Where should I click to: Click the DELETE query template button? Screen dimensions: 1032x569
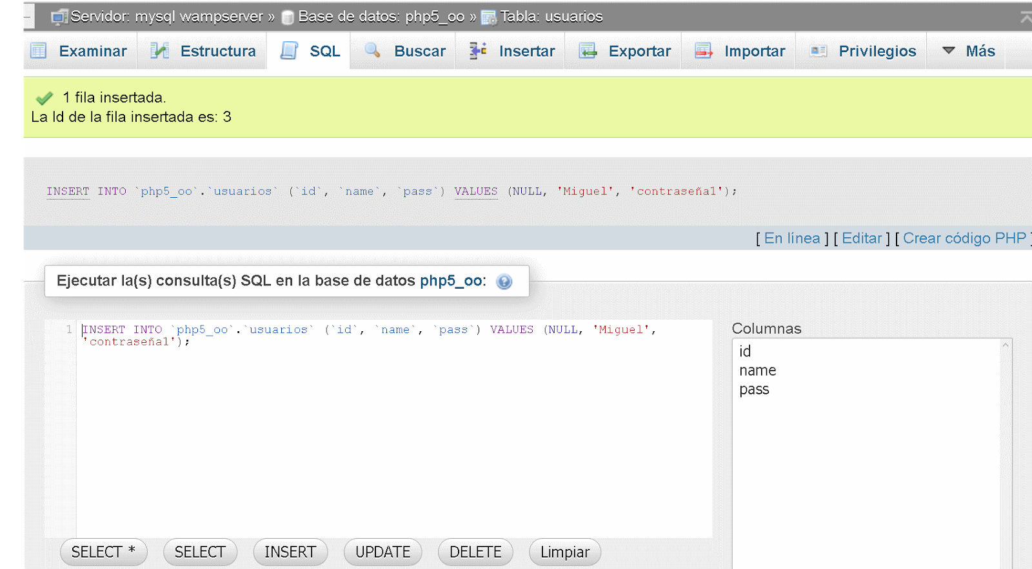(x=475, y=552)
